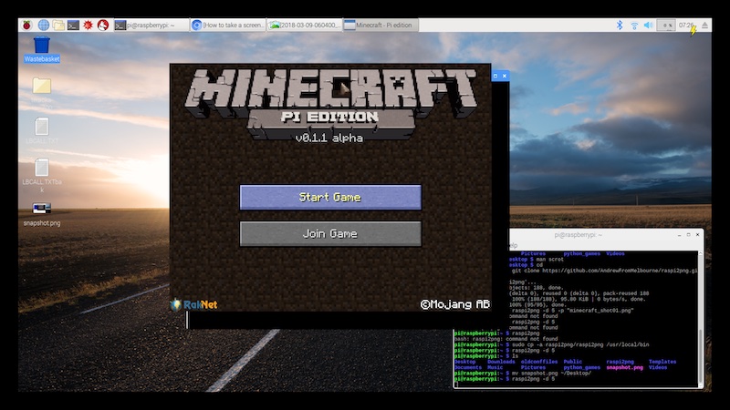Select the Wastebasket desktop icon
730x410 pixels.
(42, 49)
